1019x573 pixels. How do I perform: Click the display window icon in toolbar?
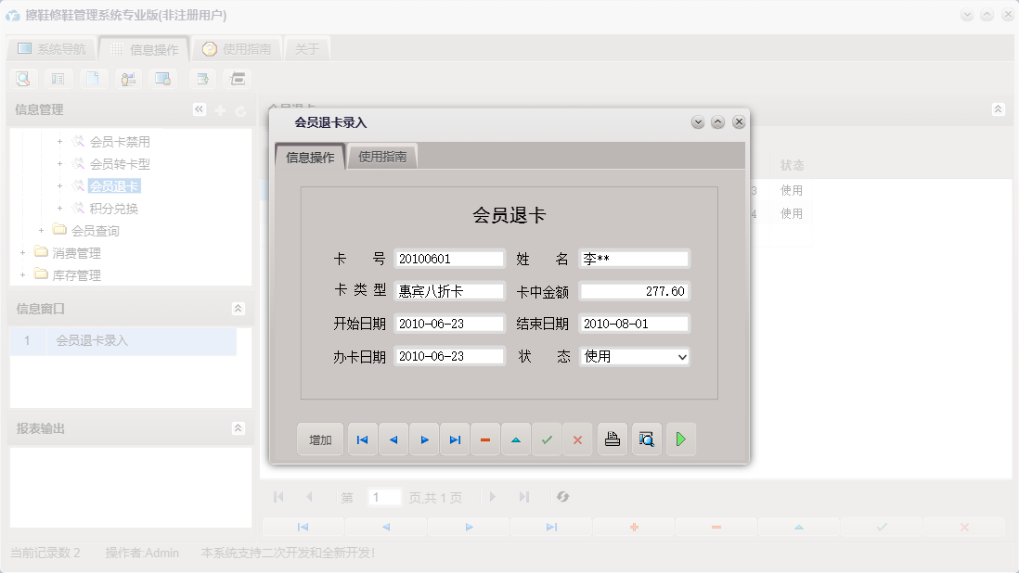click(x=163, y=79)
